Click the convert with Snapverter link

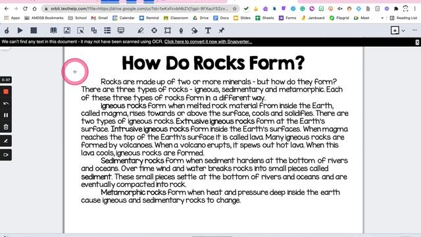click(208, 41)
